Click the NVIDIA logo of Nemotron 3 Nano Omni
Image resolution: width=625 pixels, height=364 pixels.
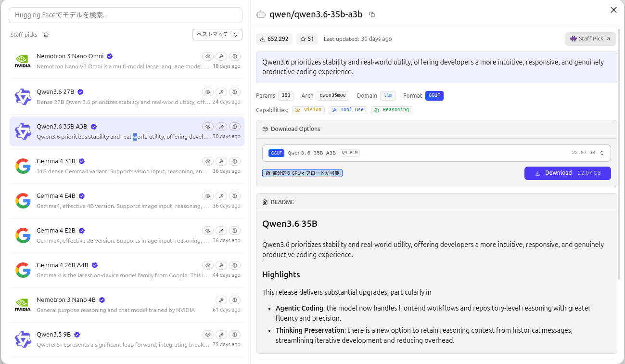tap(23, 61)
